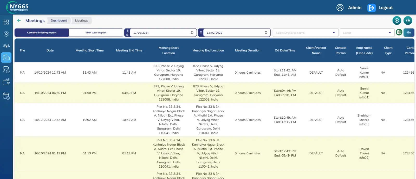This screenshot has width=416, height=179.
Task: Open the filter sliders settings icon
Action: pyautogui.click(x=408, y=20)
